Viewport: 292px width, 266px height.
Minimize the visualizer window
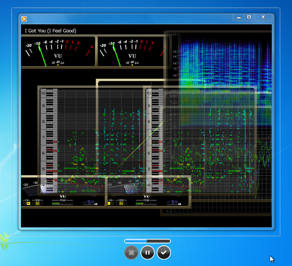238,17
